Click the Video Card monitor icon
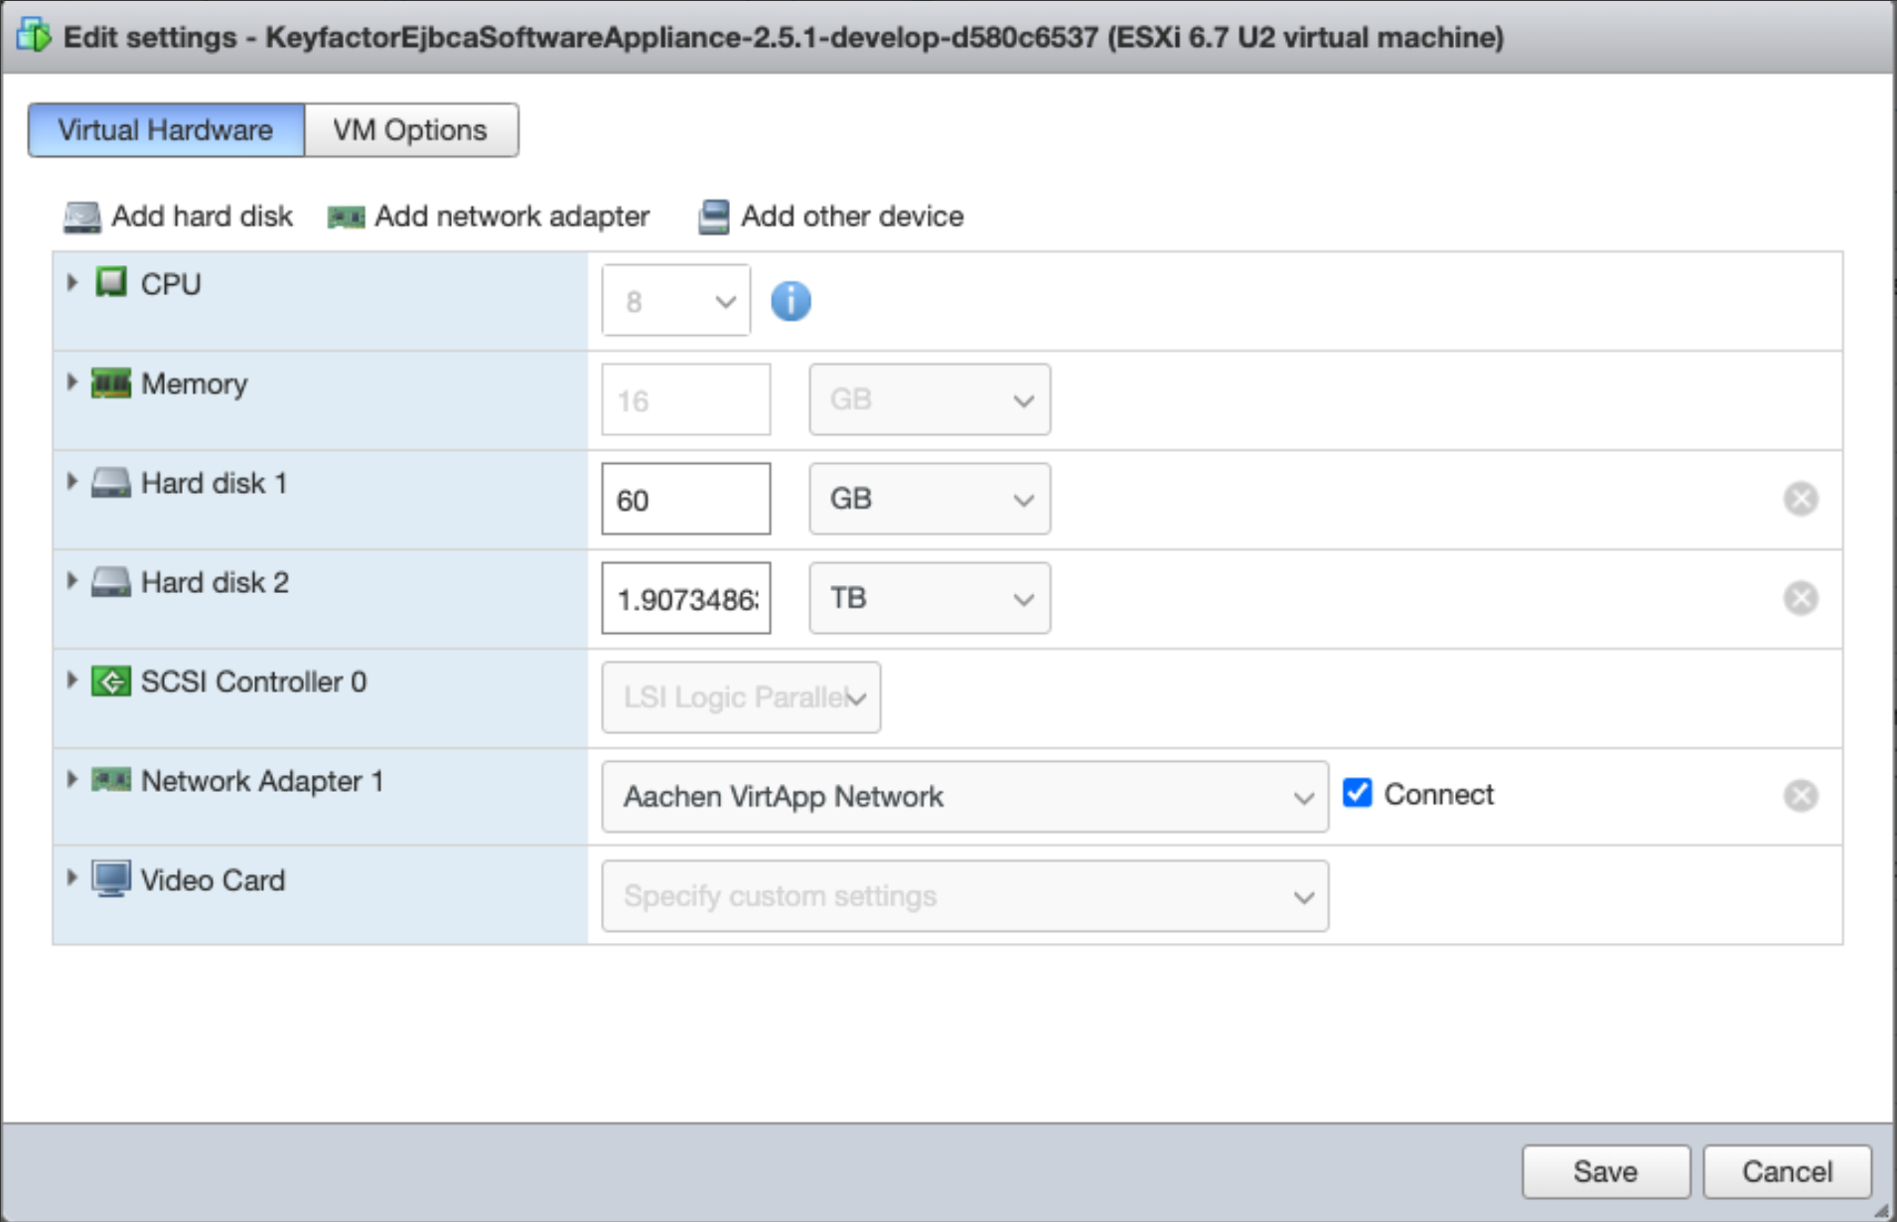 [x=110, y=879]
